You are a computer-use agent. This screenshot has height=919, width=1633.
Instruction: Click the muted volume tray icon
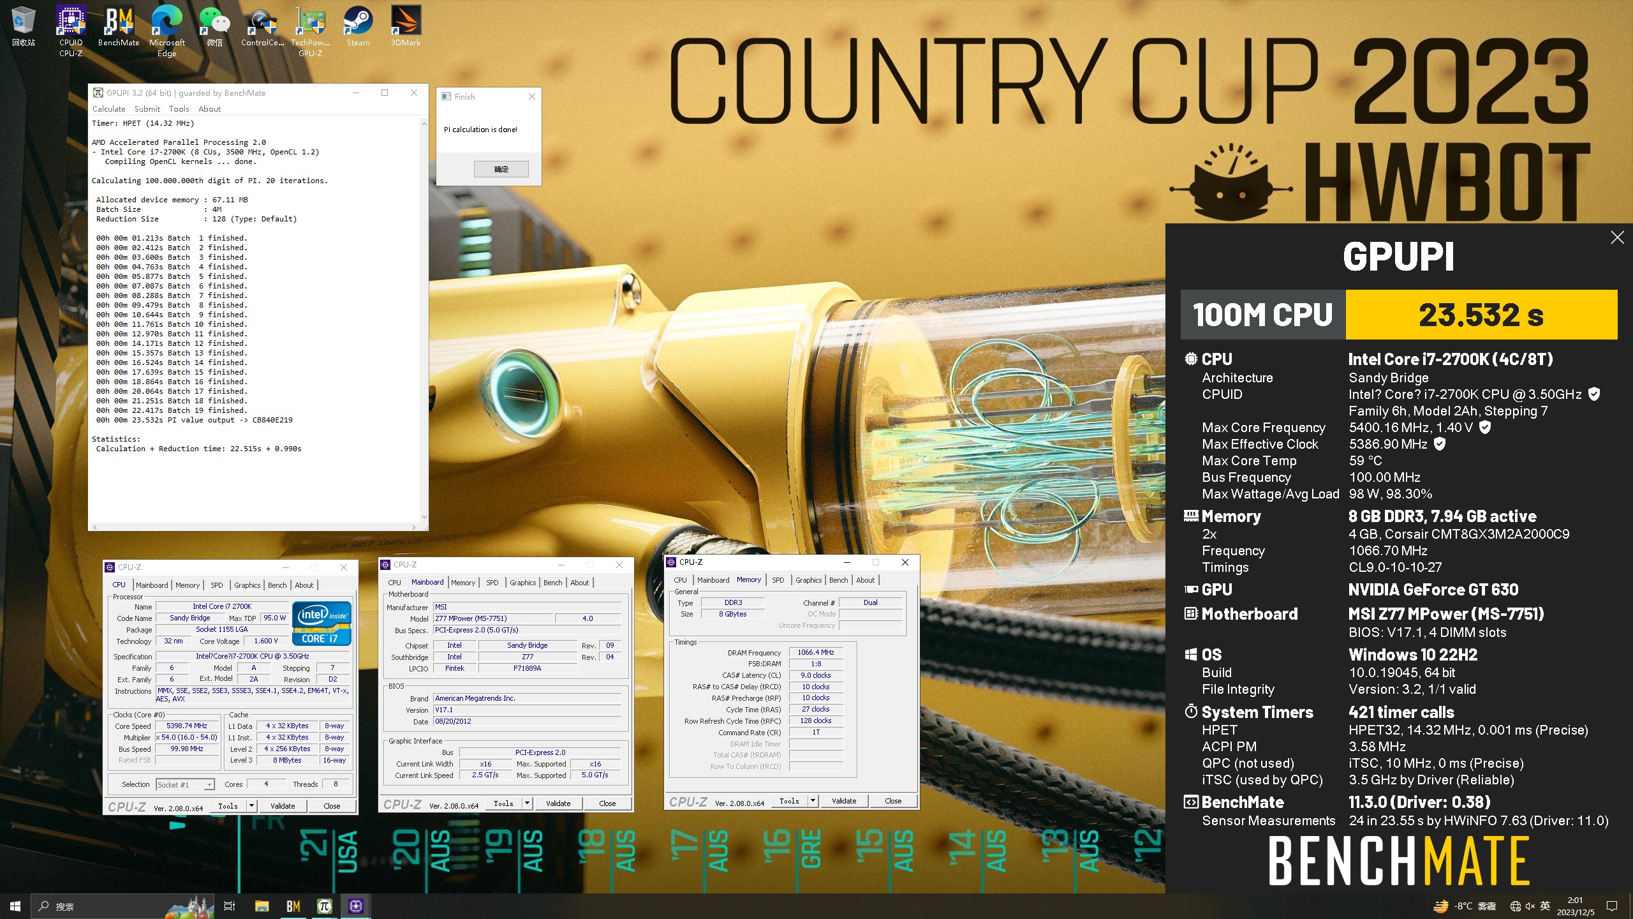click(x=1530, y=906)
